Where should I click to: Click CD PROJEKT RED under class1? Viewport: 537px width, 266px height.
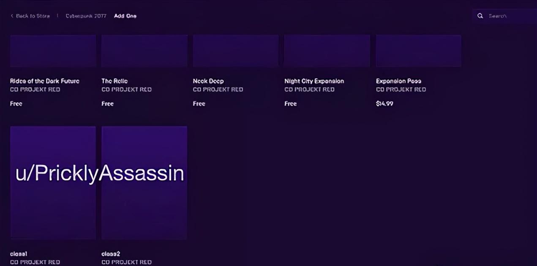pos(35,262)
